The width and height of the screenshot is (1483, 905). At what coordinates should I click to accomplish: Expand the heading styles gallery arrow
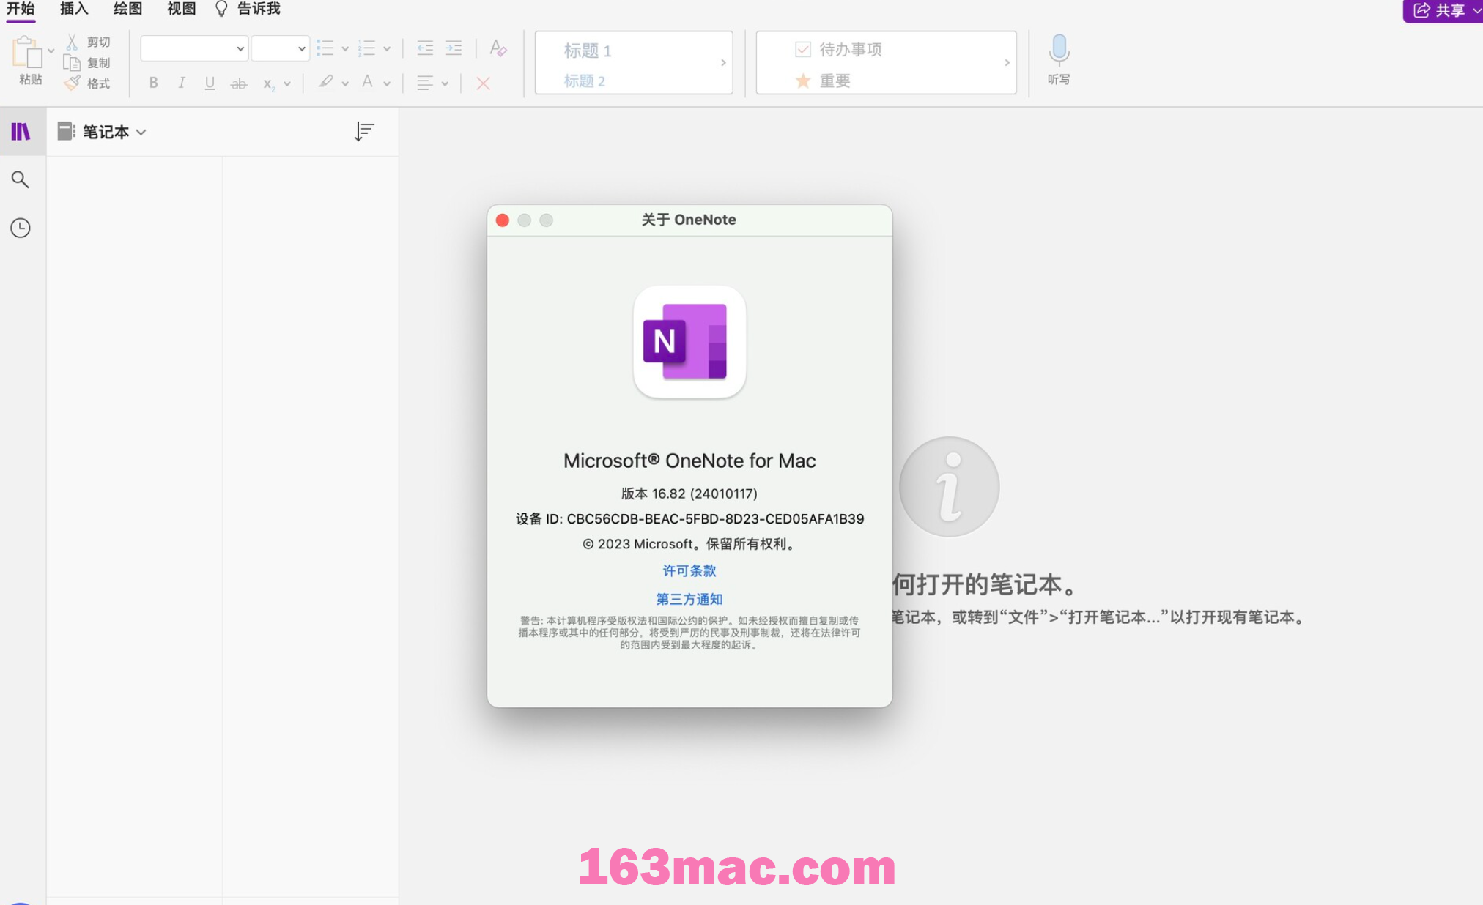pos(723,63)
